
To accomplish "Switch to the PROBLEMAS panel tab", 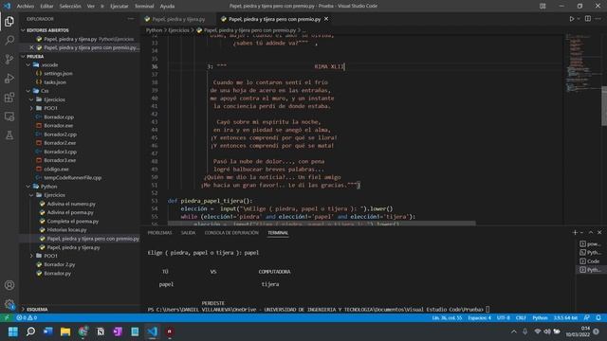I will 159,233.
